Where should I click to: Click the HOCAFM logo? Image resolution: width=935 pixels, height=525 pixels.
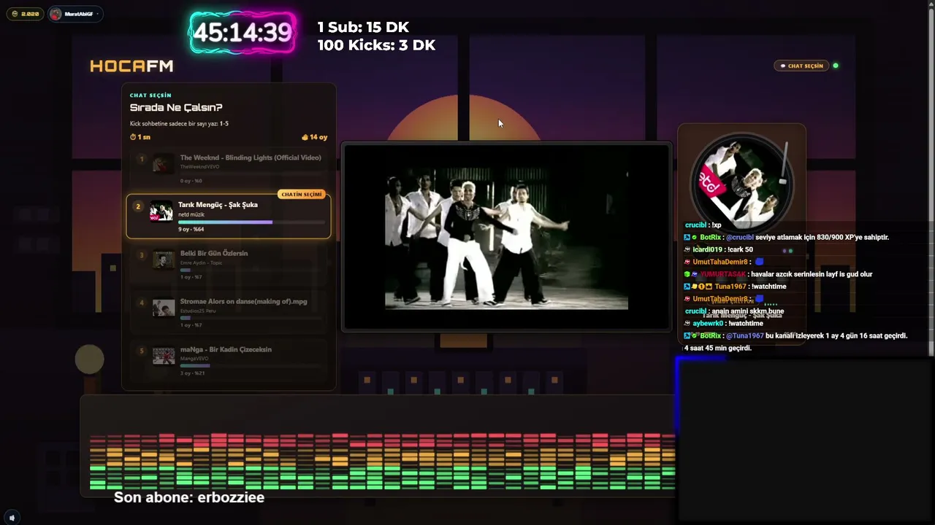[x=131, y=66]
